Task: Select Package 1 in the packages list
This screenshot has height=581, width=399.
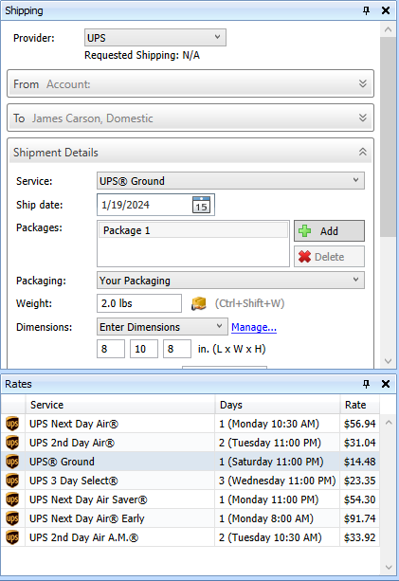Action: point(193,230)
